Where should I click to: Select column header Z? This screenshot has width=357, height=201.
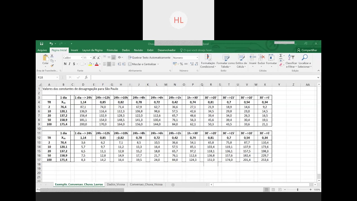293,85
